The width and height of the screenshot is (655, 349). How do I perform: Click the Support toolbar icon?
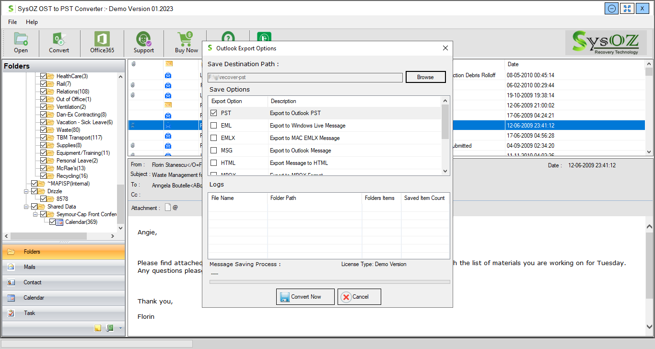143,42
